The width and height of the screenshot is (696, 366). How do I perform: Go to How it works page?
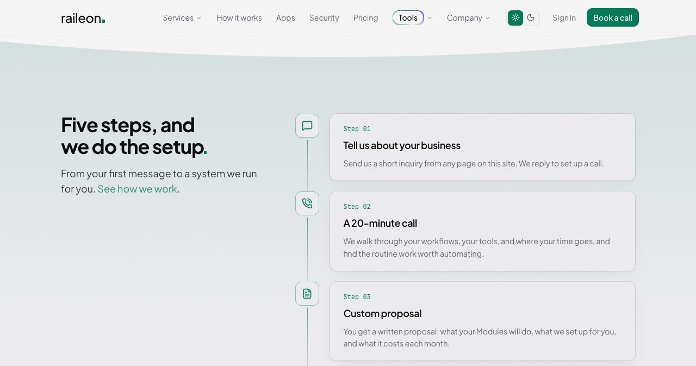tap(239, 17)
